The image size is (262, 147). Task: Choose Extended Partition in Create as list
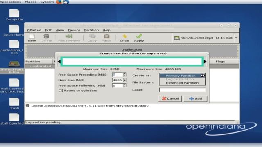pos(182,83)
